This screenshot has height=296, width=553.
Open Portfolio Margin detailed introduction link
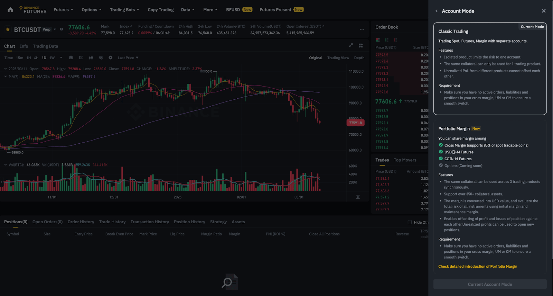(478, 267)
